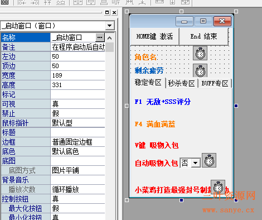Select the 左边 property name cell
This screenshot has height=220, width=262.
point(26,56)
